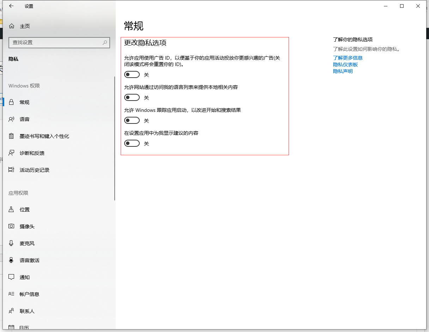
Task: Click the search magnifier icon in search box
Action: pos(105,42)
